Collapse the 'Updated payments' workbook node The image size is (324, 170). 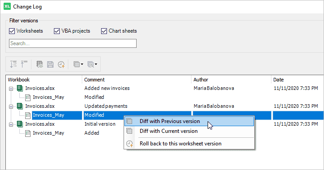(x=11, y=106)
